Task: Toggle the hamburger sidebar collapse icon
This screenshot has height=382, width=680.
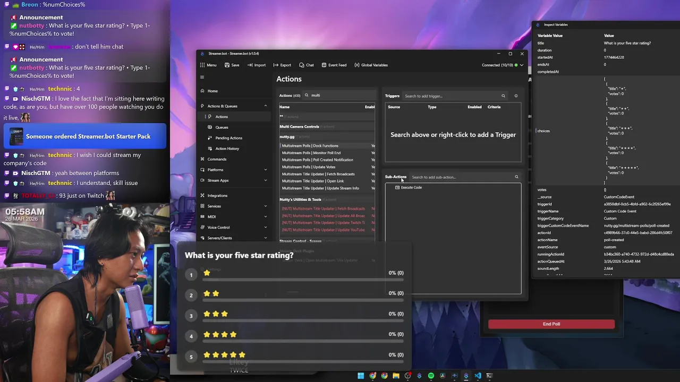Action: (202, 77)
